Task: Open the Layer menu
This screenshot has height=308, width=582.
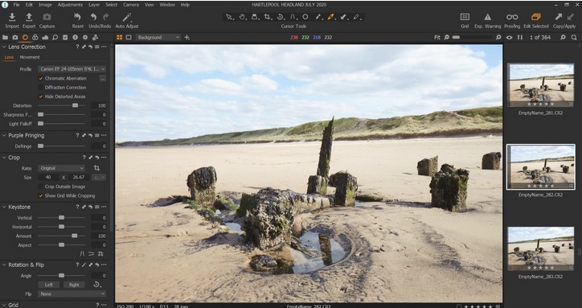Action: pyautogui.click(x=94, y=5)
